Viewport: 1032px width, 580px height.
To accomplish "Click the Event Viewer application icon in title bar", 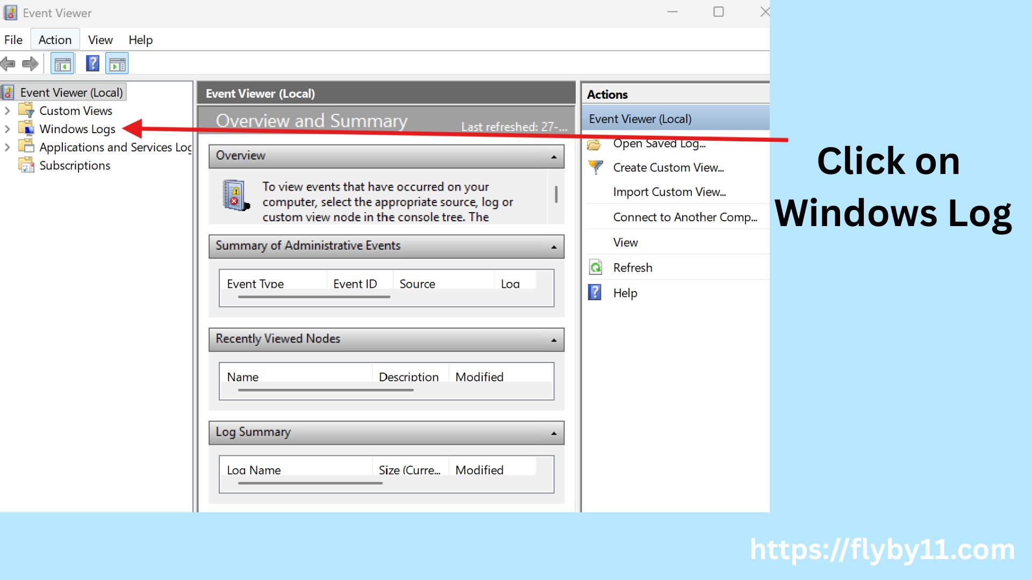I will tap(10, 12).
